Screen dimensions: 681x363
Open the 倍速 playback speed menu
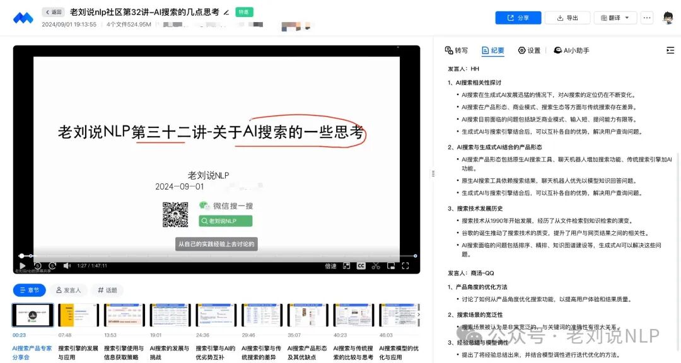pos(330,266)
